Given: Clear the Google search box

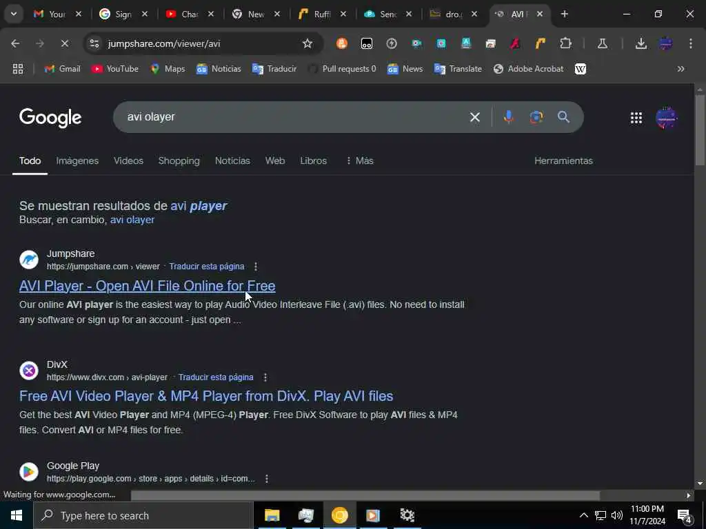Looking at the screenshot, I should 474,117.
